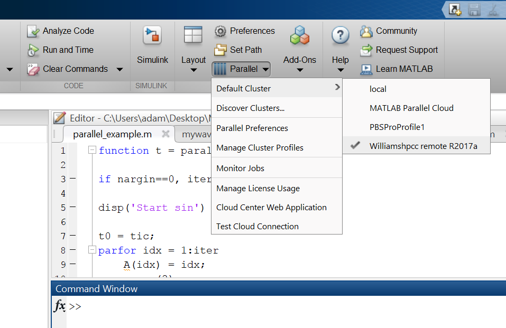
Task: Click the Cut scissors icon
Action: (x=493, y=10)
